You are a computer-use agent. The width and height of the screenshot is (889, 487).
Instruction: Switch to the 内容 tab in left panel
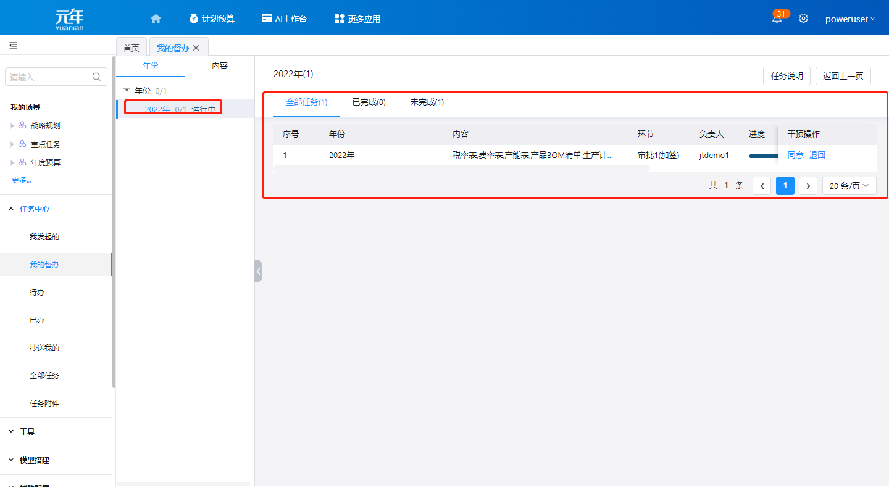[x=220, y=65]
